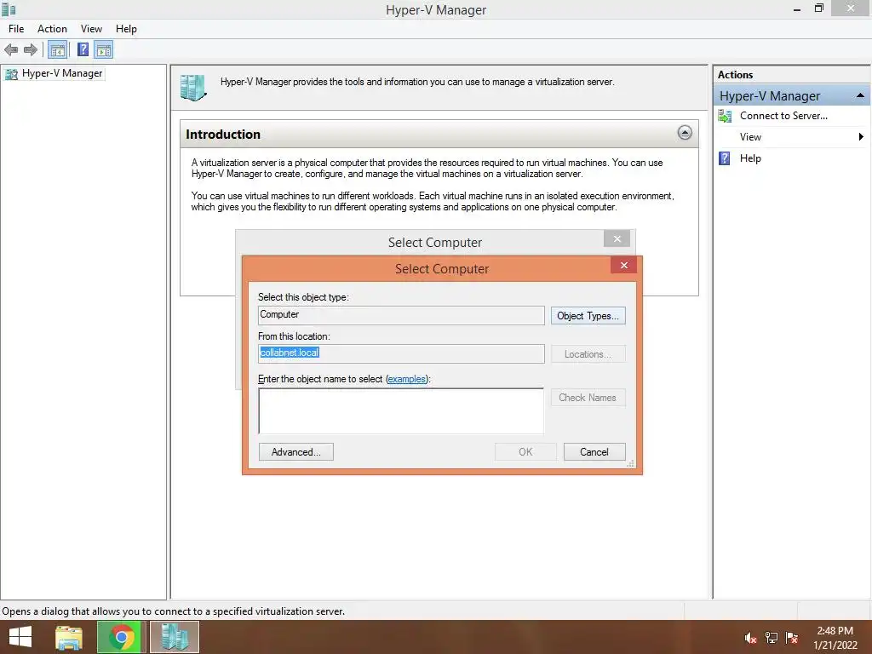
Task: Click the collabnet.local location field
Action: pyautogui.click(x=401, y=353)
